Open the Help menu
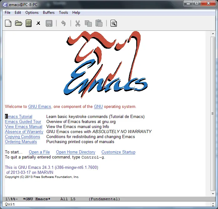The image size is (218, 209). tap(76, 13)
